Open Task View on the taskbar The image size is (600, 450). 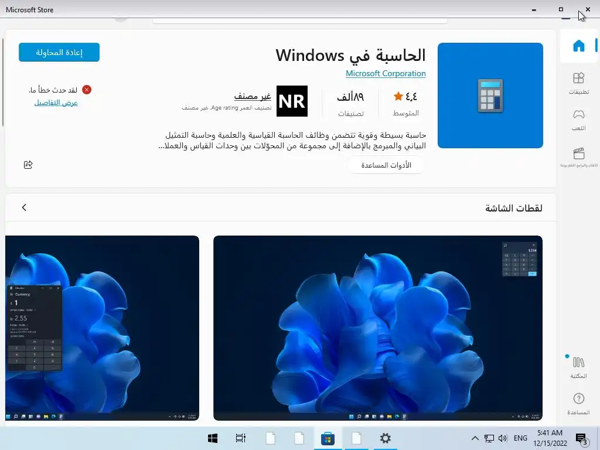pyautogui.click(x=241, y=438)
